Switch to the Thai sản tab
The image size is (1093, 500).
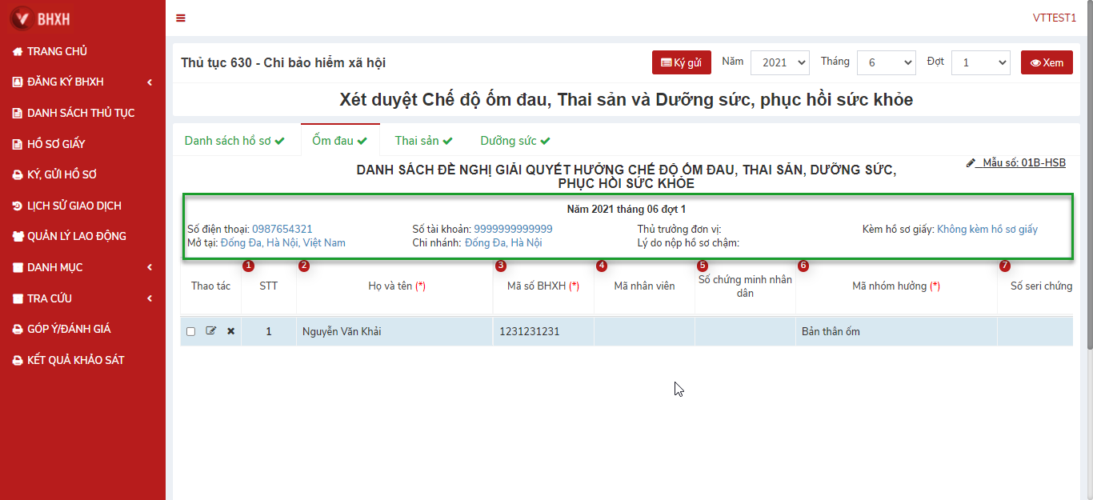[x=424, y=141]
